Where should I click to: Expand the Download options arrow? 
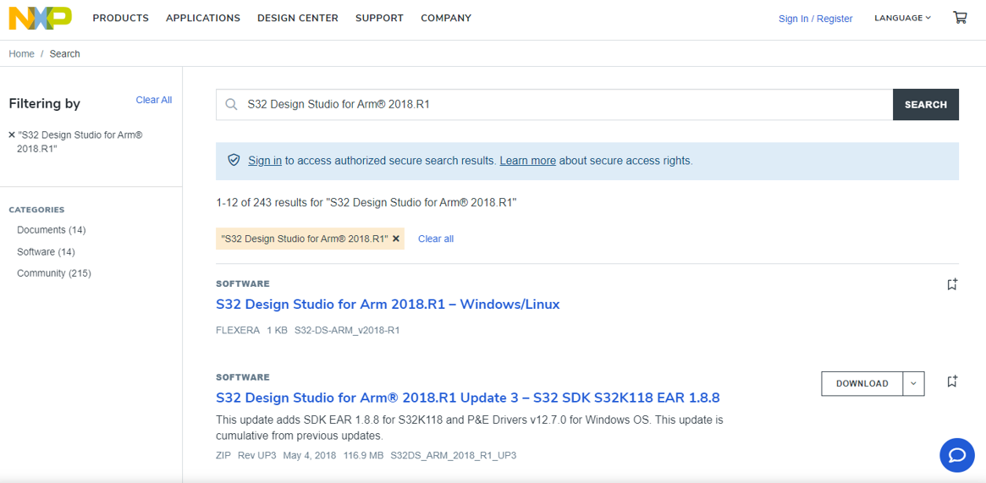[x=914, y=383]
